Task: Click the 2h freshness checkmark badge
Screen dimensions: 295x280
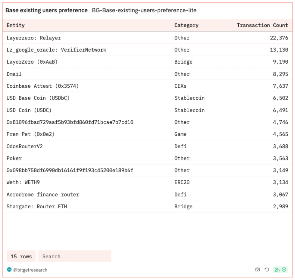Action: (280, 270)
